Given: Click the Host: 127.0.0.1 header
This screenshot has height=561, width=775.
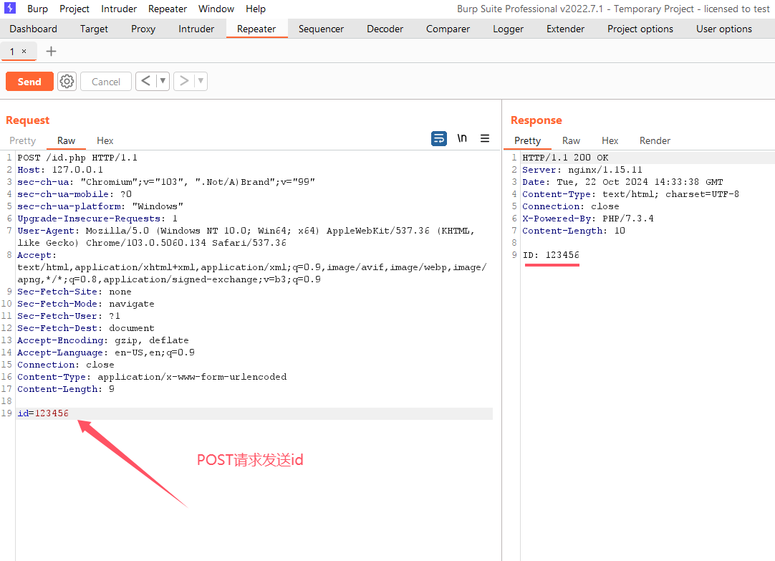Looking at the screenshot, I should point(59,170).
